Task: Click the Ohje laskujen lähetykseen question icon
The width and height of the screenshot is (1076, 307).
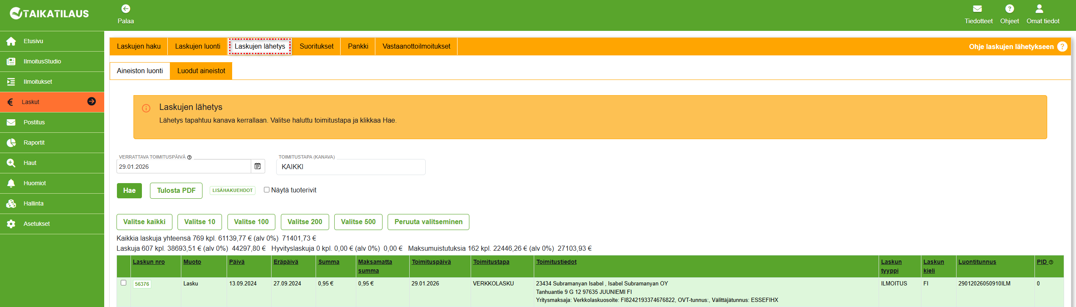Action: (1062, 47)
